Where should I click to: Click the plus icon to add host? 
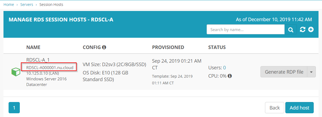311,29
